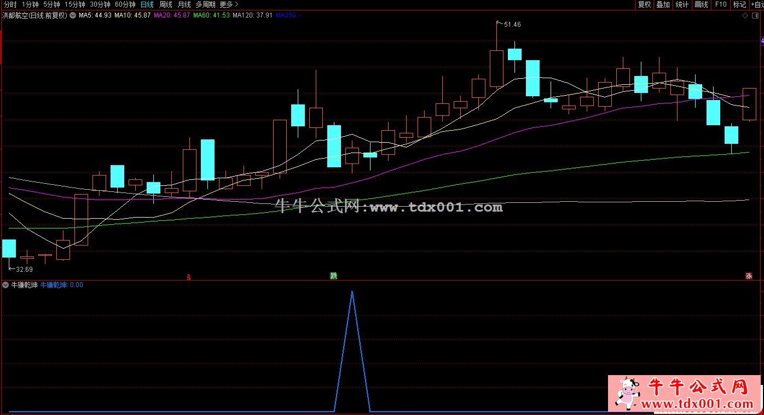
Task: Click the diamond icon at chart top right
Action: (745, 16)
